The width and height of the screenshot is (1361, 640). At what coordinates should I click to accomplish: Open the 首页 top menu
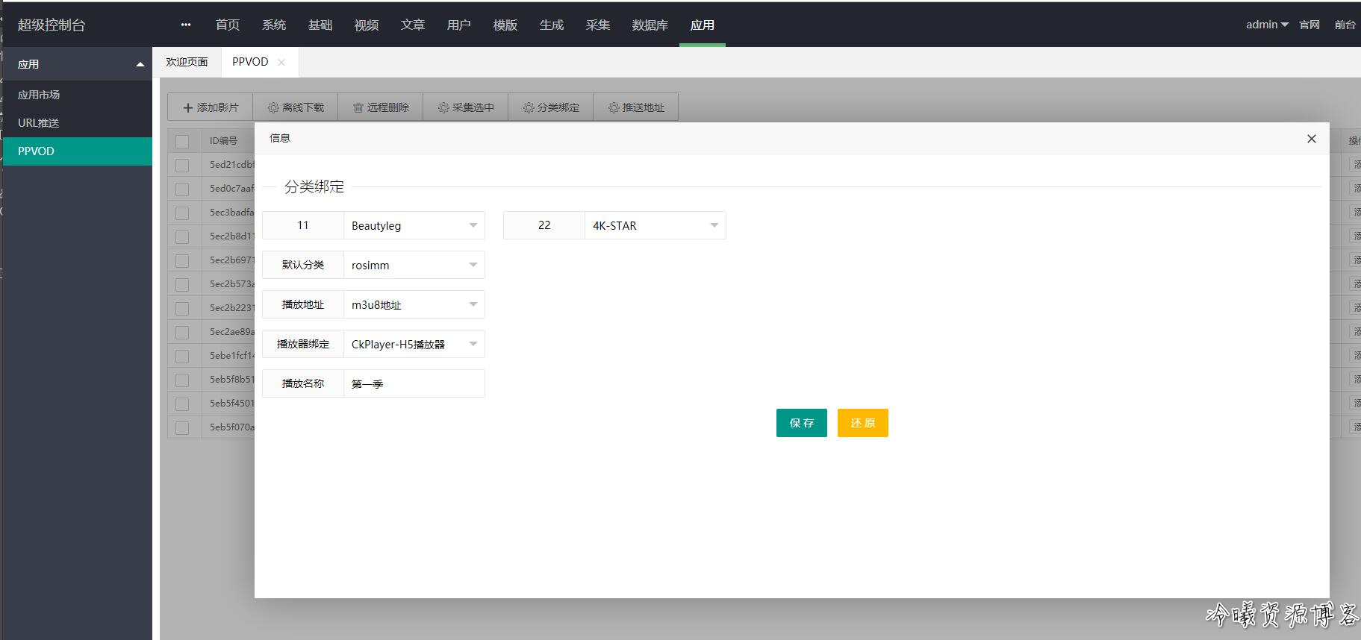pyautogui.click(x=228, y=25)
